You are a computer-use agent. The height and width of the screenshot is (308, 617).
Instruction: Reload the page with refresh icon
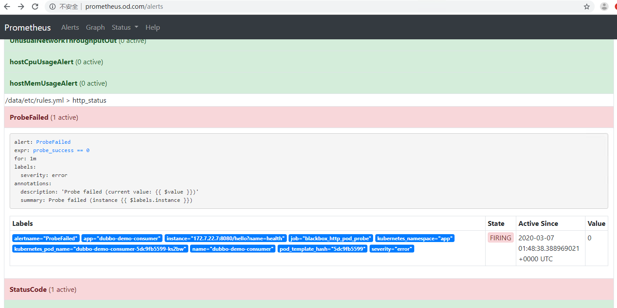(x=35, y=7)
